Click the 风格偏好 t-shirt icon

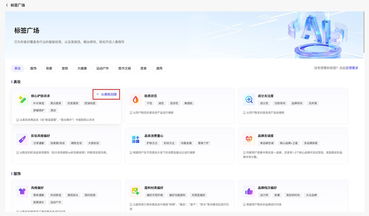pyautogui.click(x=22, y=191)
